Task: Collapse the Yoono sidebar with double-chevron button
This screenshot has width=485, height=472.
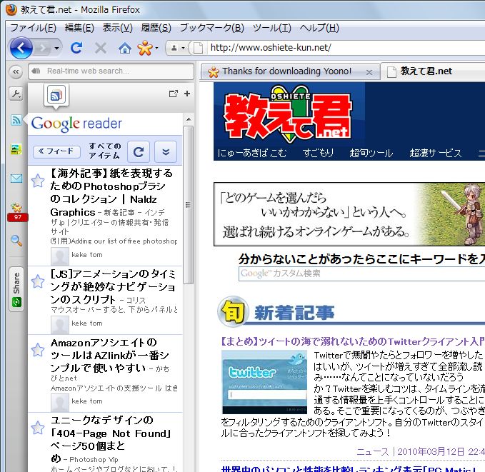Action: coord(16,71)
